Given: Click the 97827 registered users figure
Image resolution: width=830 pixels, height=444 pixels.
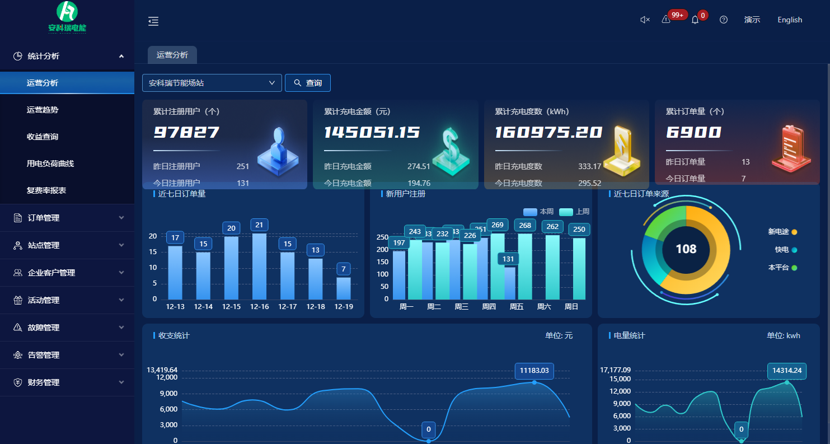Looking at the screenshot, I should [186, 132].
